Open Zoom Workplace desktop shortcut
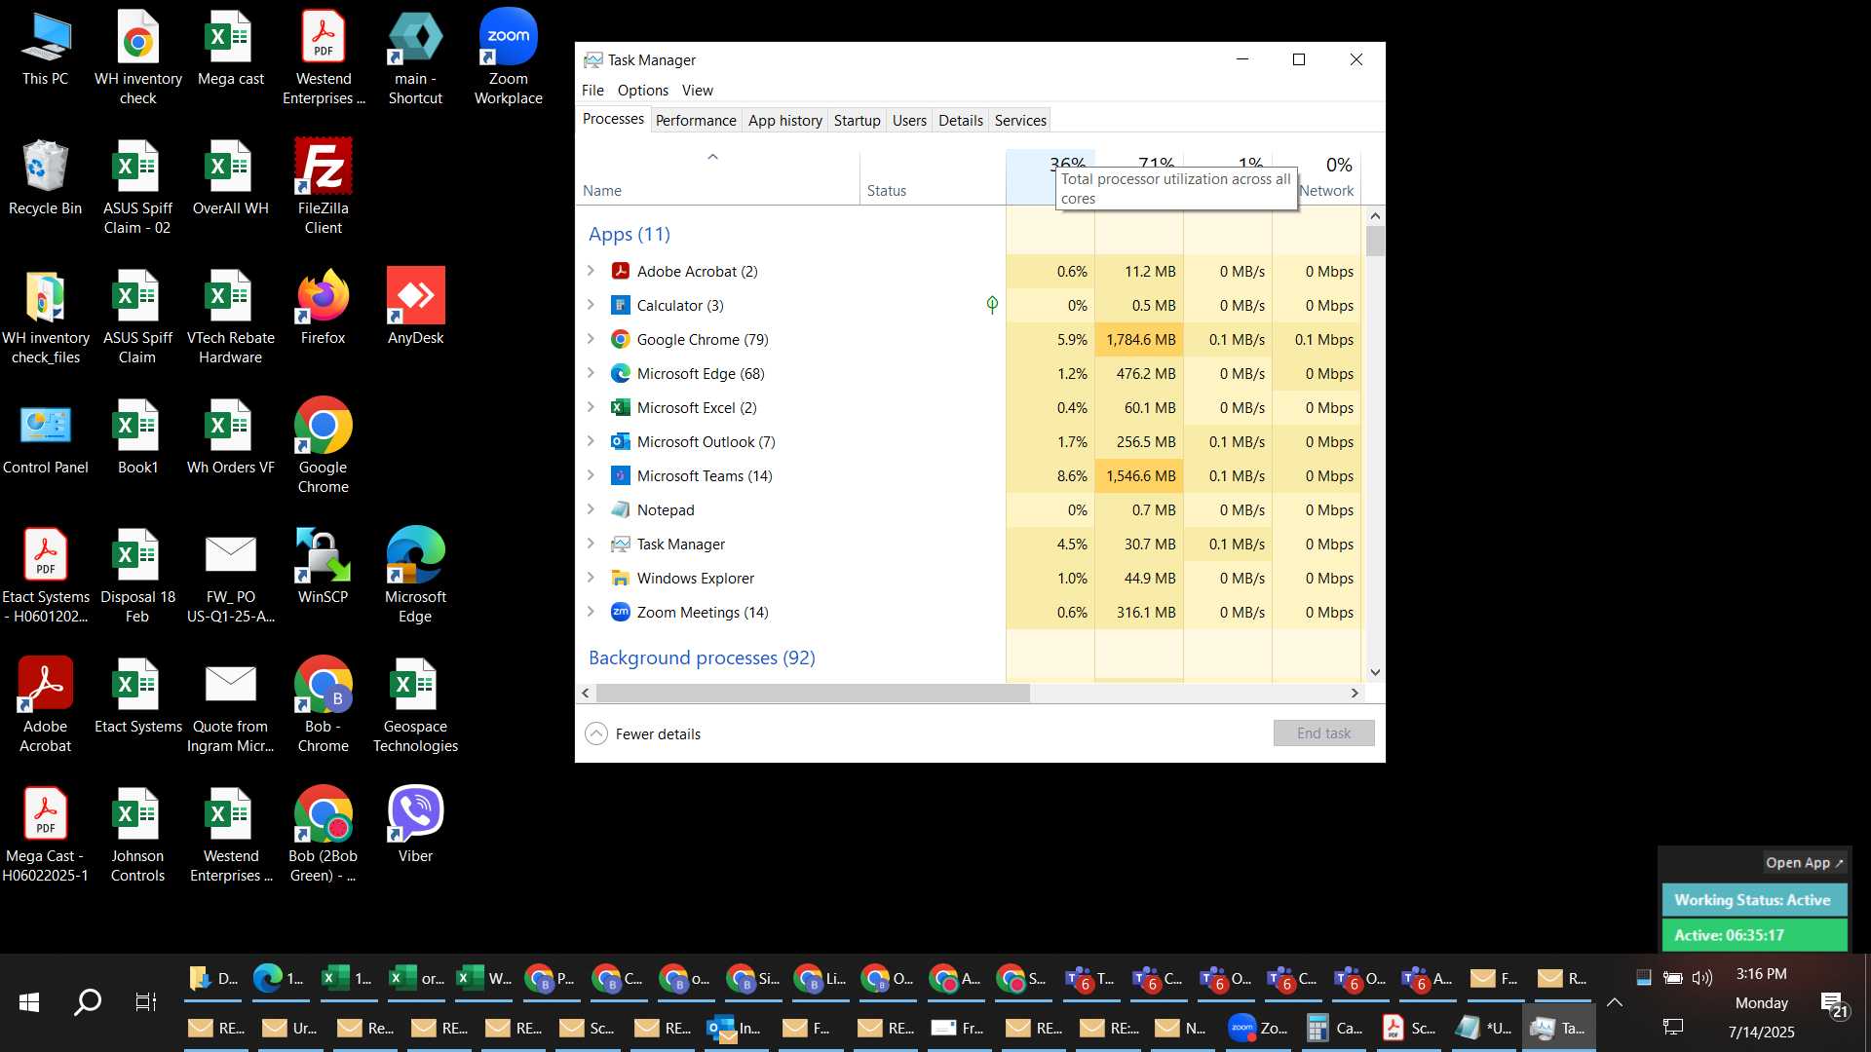 (x=508, y=56)
